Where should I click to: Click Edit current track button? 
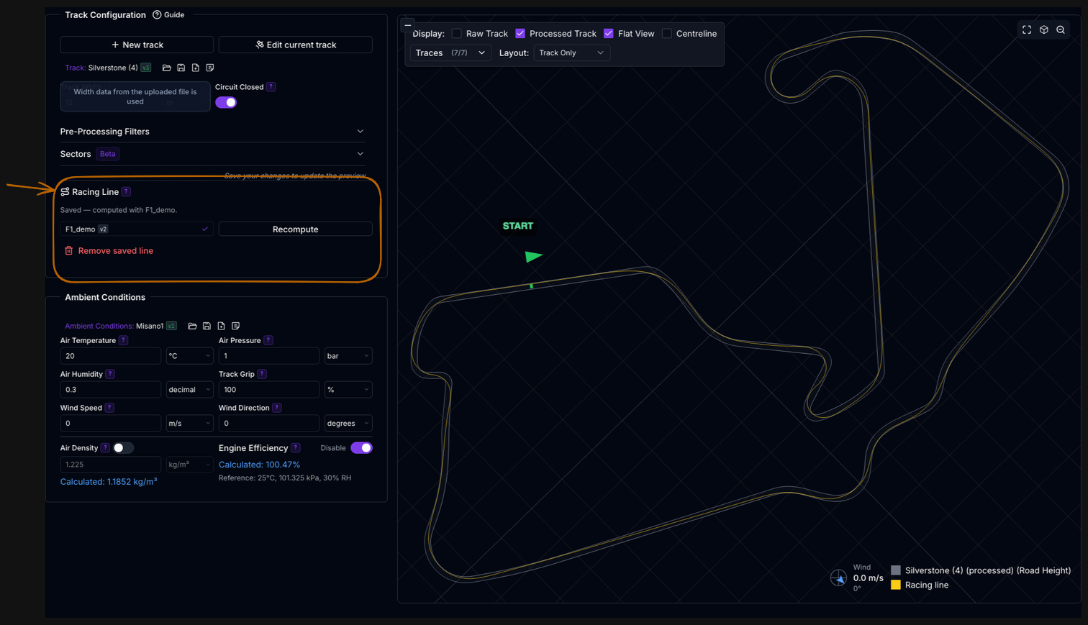(295, 45)
